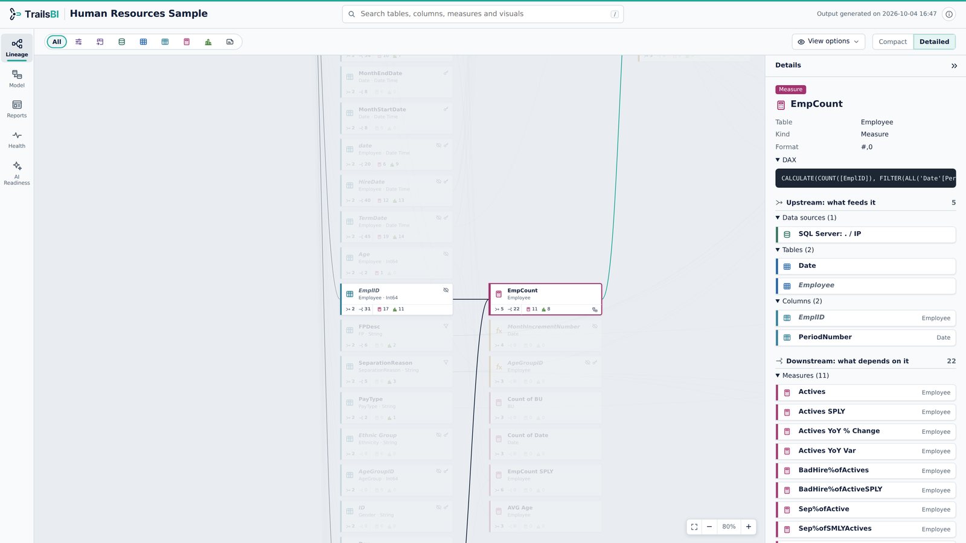Click the Human Resources Sample title
966x543 pixels.
coord(139,13)
